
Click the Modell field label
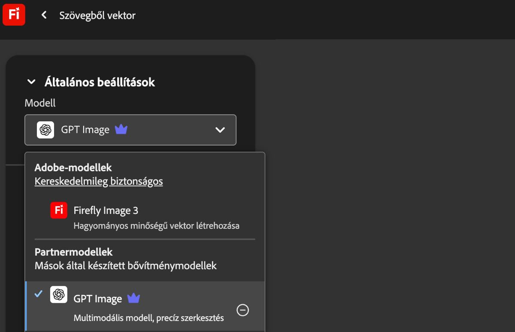click(40, 103)
